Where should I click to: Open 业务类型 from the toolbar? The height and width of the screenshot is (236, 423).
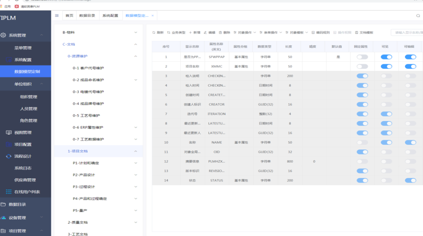[176, 32]
